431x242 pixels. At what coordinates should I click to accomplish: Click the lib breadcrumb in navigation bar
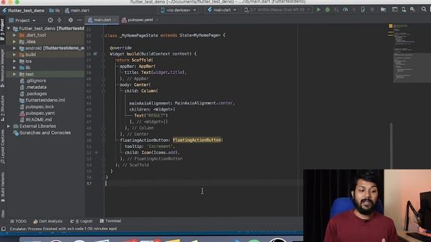pyautogui.click(x=55, y=11)
